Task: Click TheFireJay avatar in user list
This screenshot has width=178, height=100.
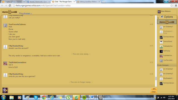Action: coord(161,51)
